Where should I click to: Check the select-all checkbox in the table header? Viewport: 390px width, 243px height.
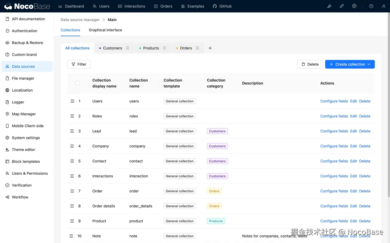[x=78, y=83]
